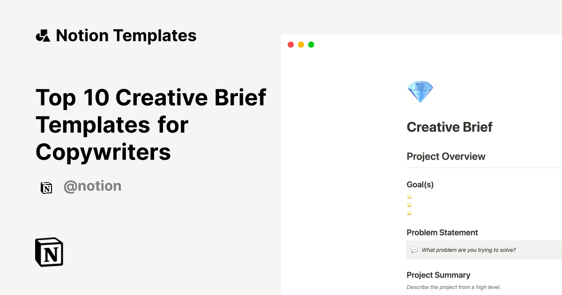Screen dimensions: 562x295
Task: Click the Top 10 Creative Brief Templates title
Action: click(x=151, y=125)
